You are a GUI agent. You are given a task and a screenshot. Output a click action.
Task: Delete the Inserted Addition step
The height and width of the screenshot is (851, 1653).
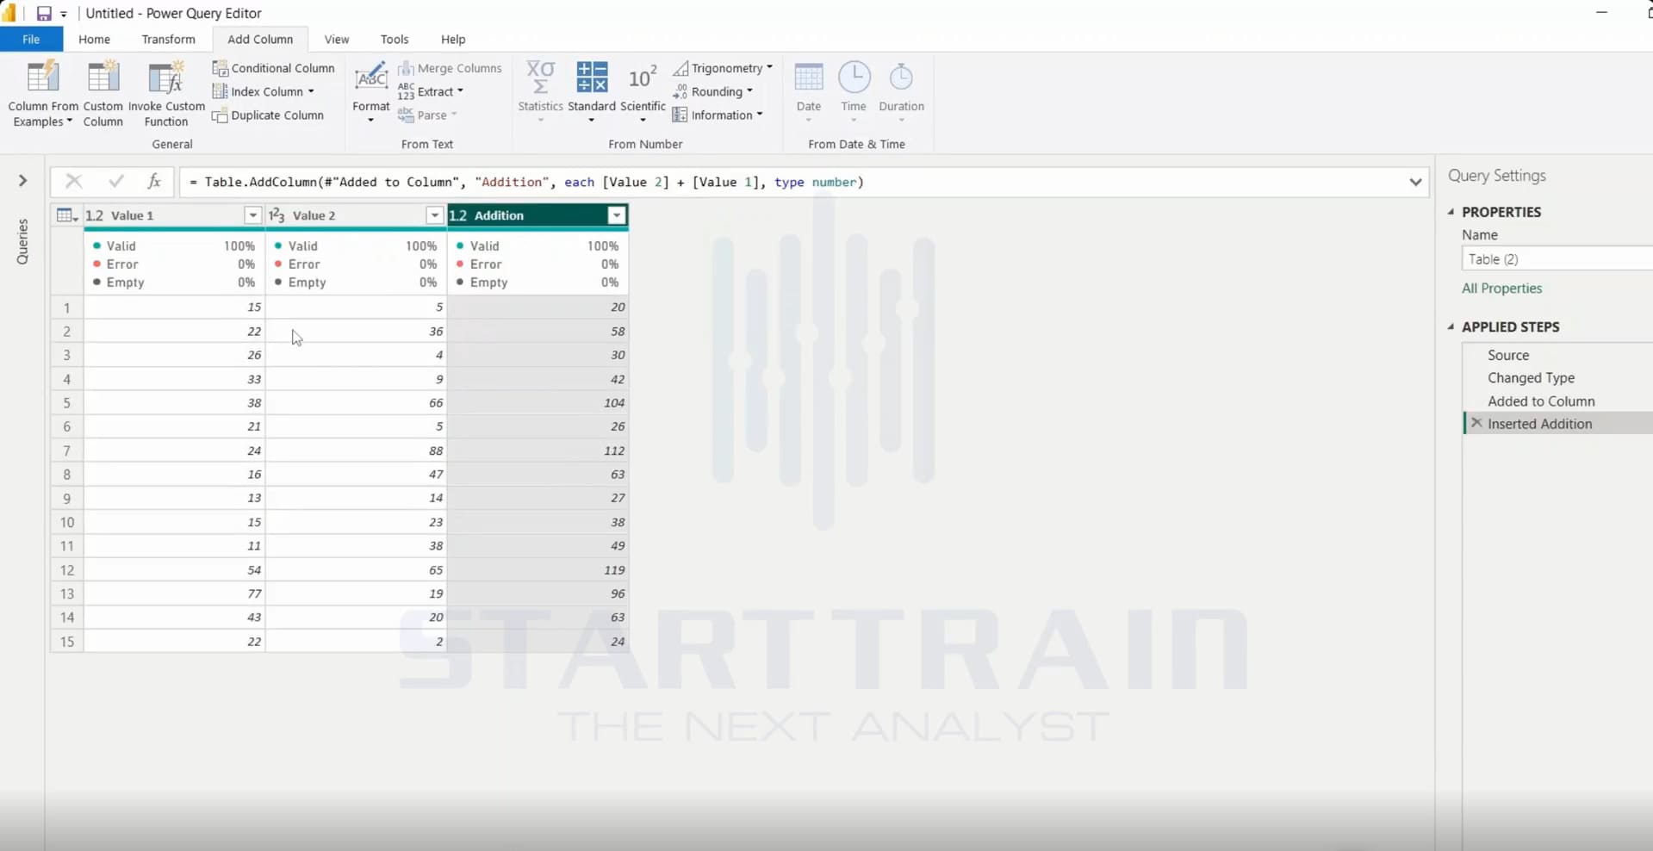point(1476,423)
